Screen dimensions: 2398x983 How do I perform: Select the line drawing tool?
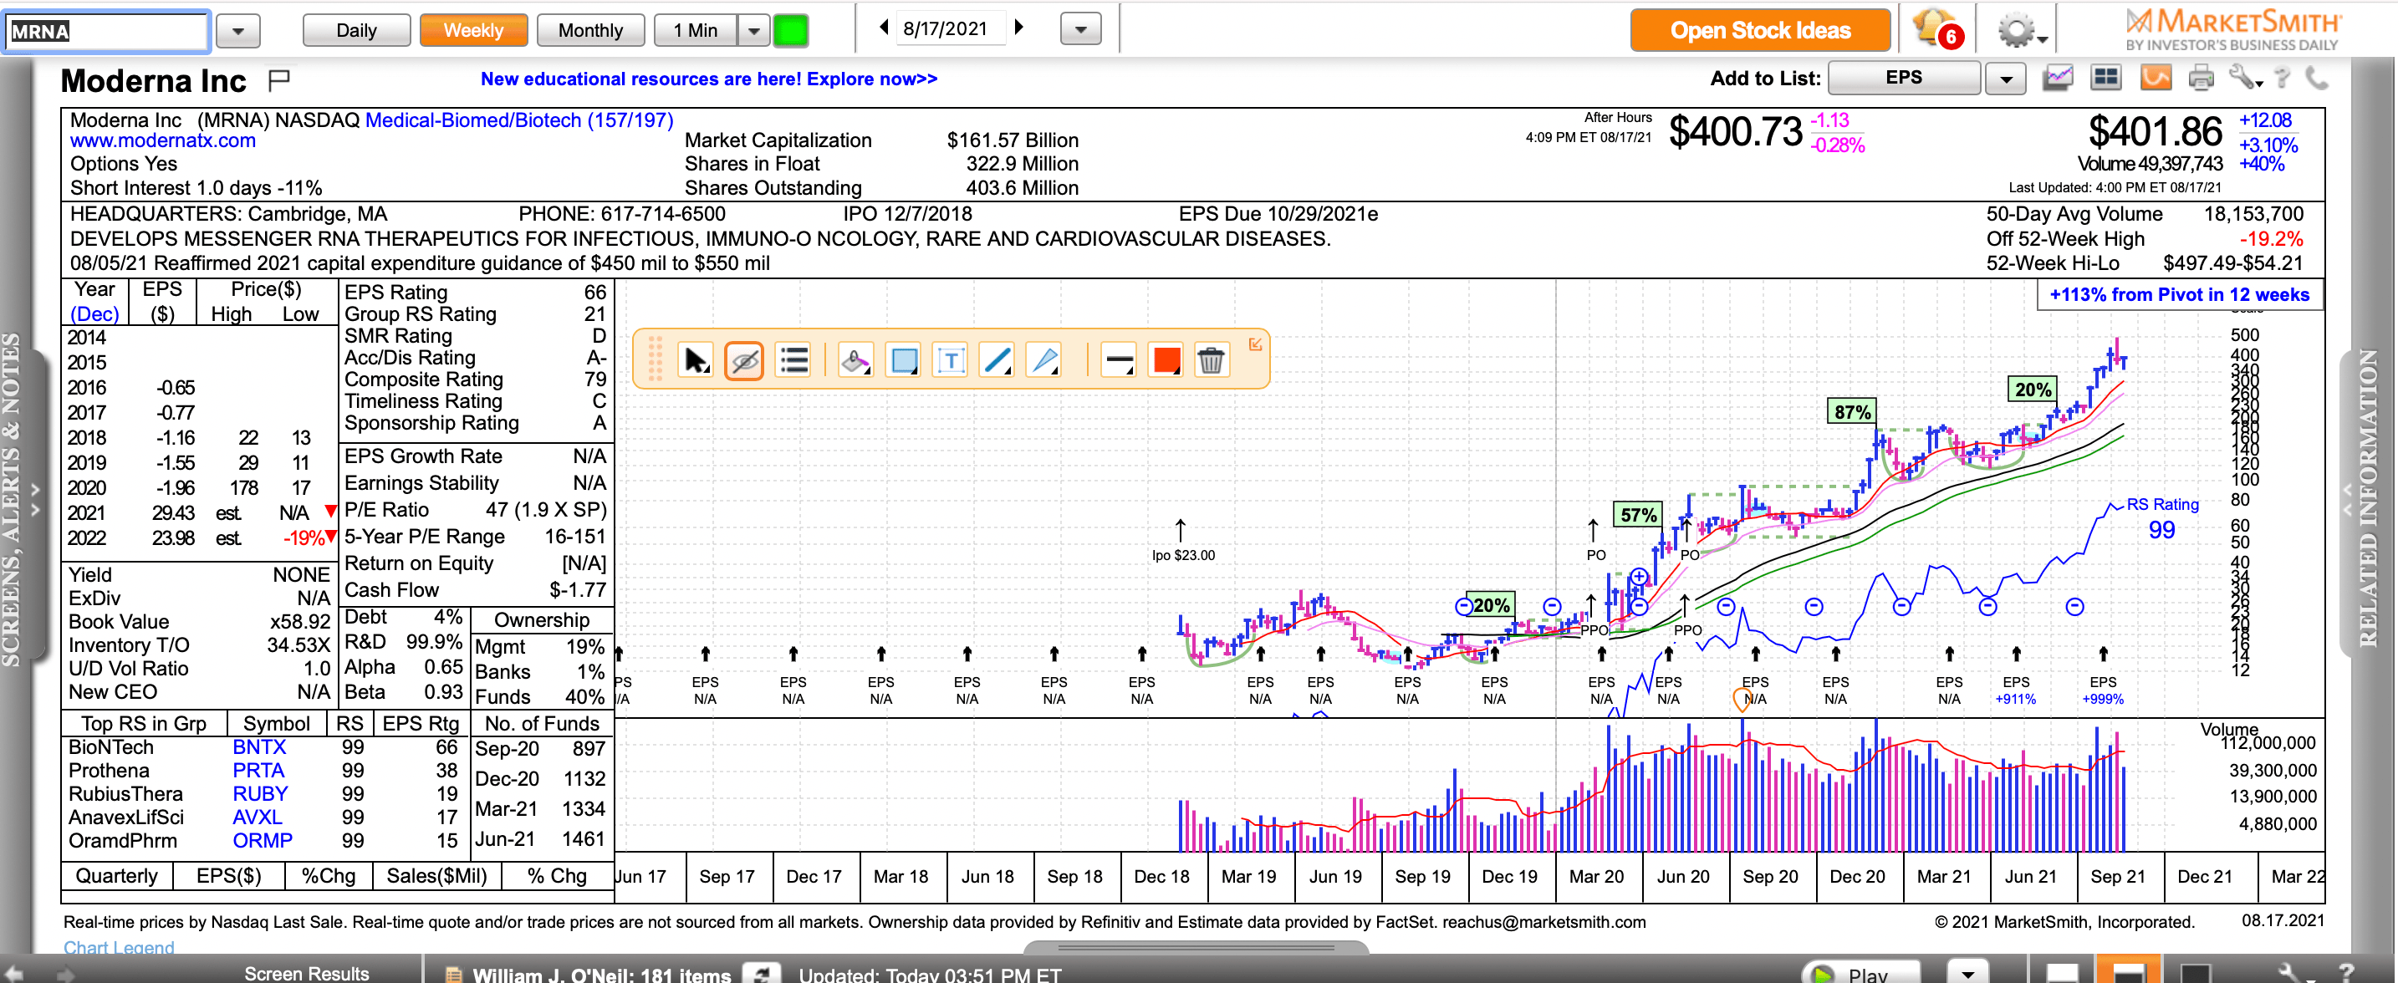(997, 359)
